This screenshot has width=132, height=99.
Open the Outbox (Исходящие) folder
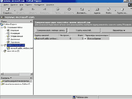tap(15, 33)
